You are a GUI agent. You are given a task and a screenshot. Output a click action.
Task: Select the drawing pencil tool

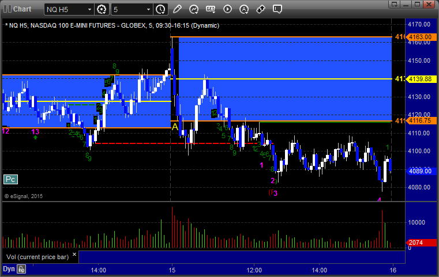tap(177, 9)
